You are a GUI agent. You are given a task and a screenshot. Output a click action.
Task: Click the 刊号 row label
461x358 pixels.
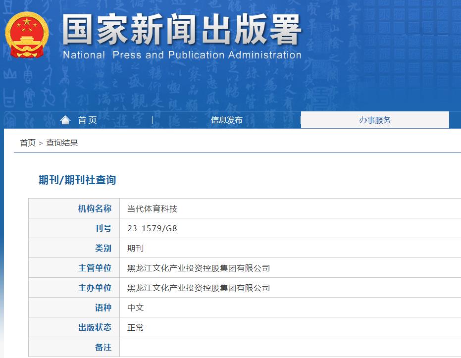[x=103, y=228]
